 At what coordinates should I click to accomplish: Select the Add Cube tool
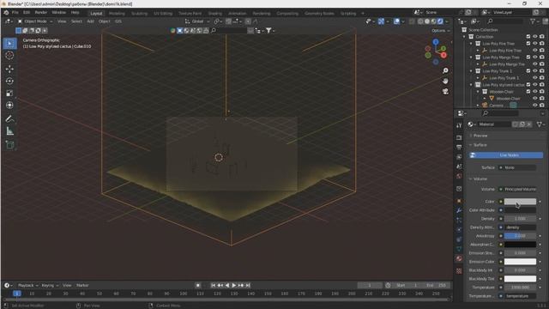click(9, 145)
